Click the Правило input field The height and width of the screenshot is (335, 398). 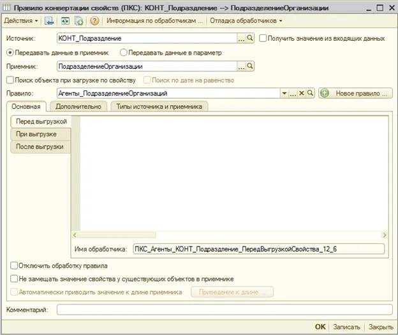(x=168, y=93)
